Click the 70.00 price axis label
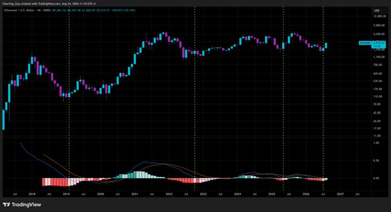 [x=377, y=105]
